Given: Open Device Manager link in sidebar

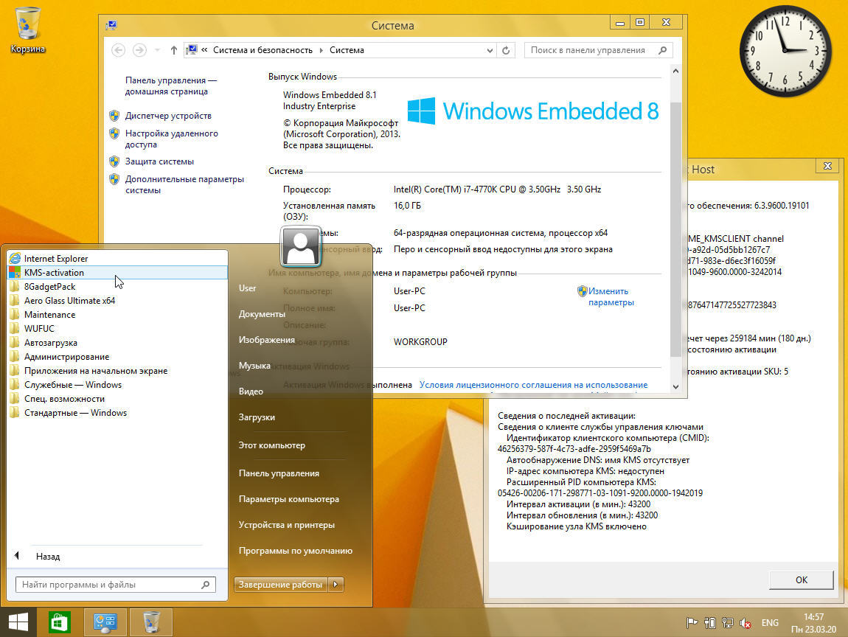Looking at the screenshot, I should (x=168, y=116).
